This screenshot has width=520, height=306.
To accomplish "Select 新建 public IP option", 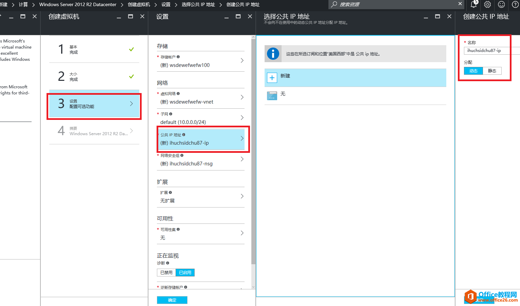I will tap(355, 78).
